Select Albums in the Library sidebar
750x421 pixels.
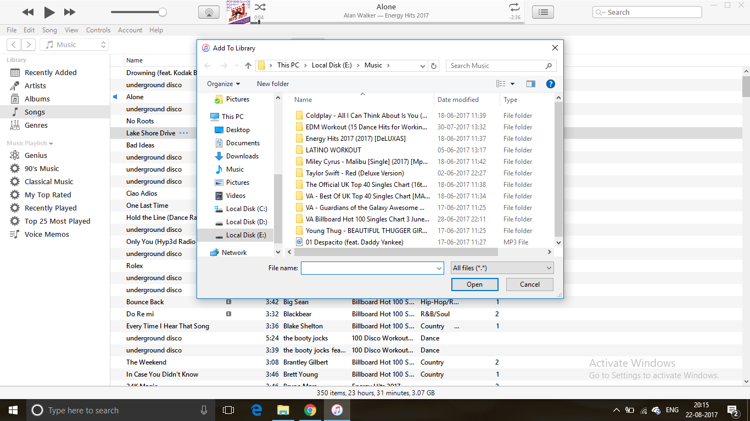click(37, 99)
